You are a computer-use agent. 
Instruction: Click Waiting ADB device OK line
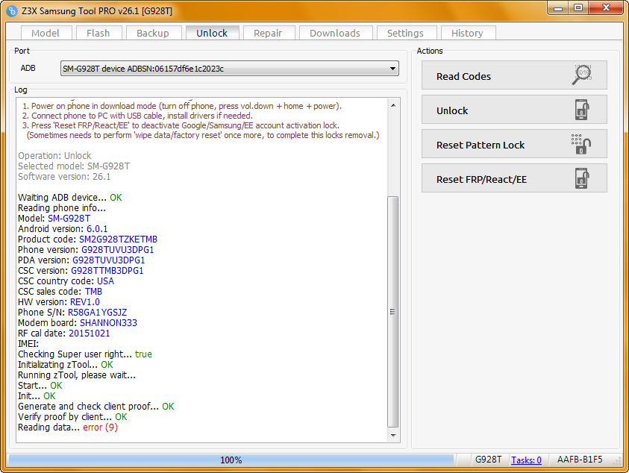pos(70,198)
